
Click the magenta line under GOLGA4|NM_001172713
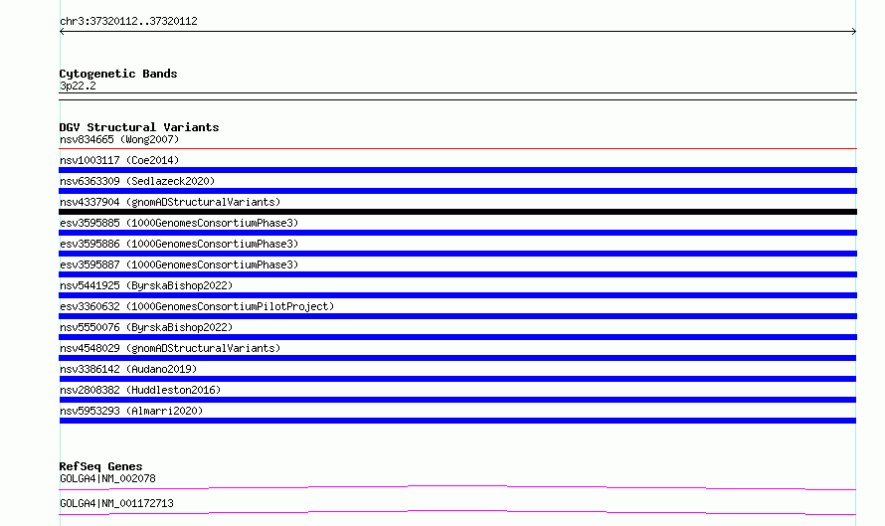tap(457, 512)
